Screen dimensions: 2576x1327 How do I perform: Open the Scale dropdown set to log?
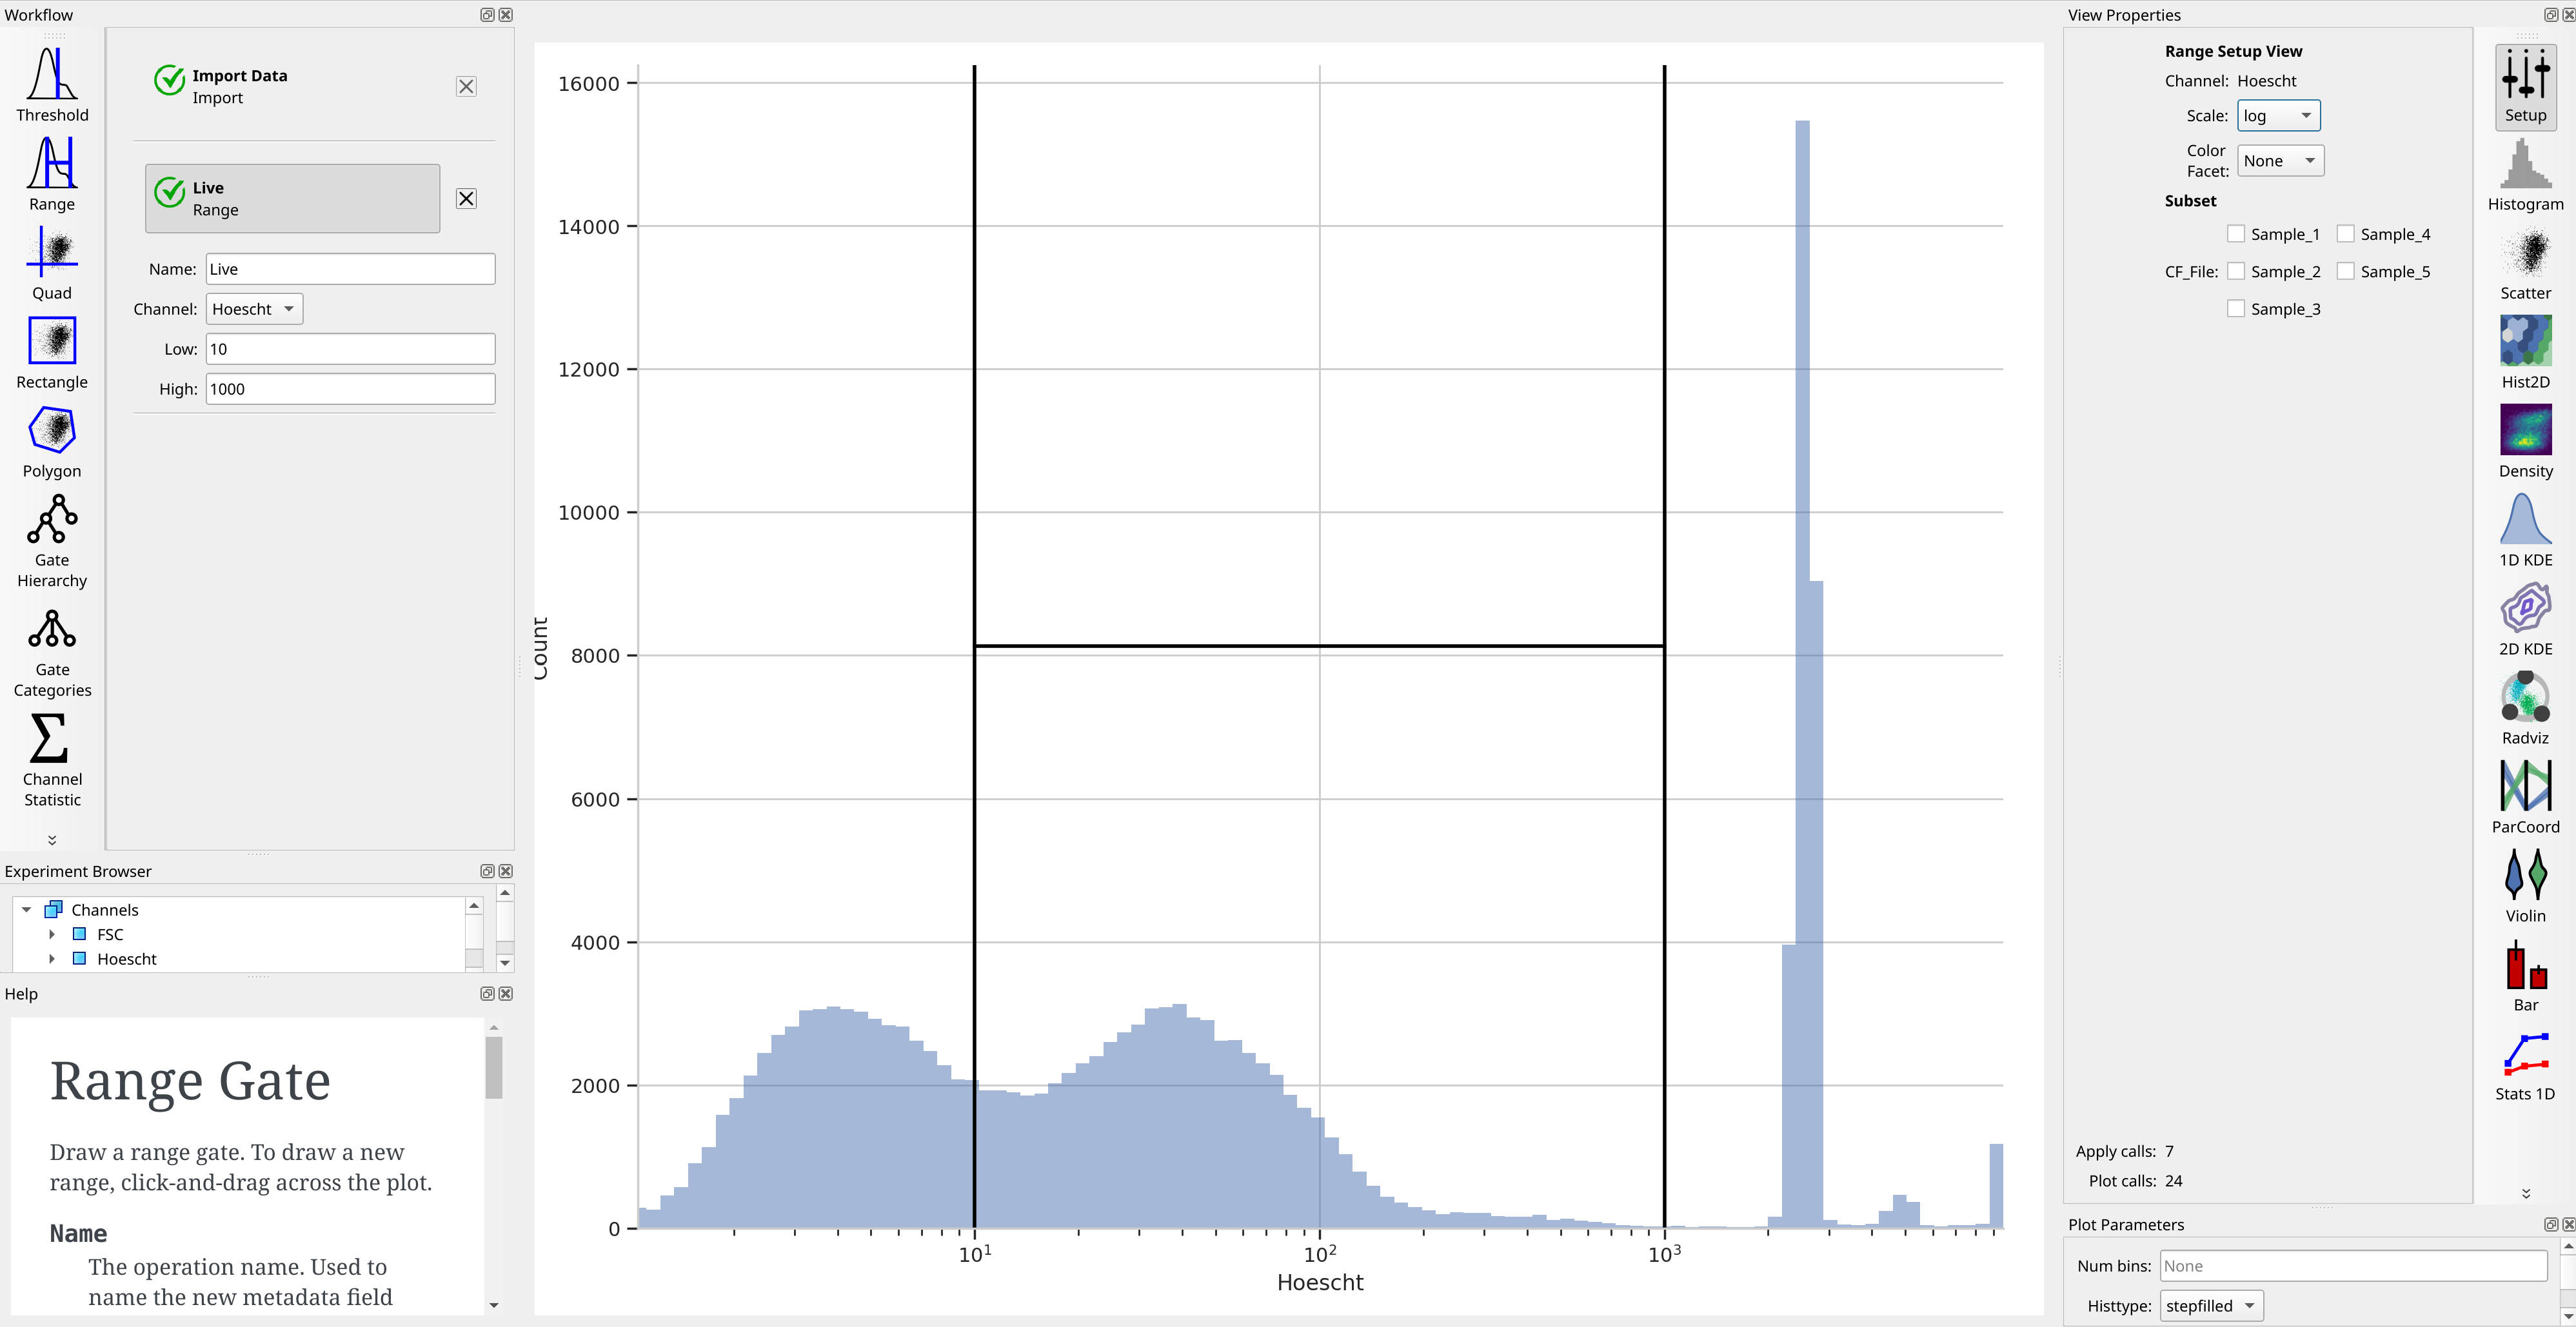2278,116
